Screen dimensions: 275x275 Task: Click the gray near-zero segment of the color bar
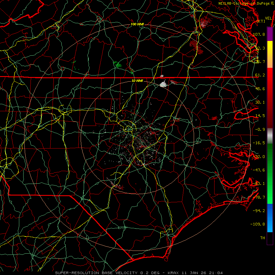point(270,135)
